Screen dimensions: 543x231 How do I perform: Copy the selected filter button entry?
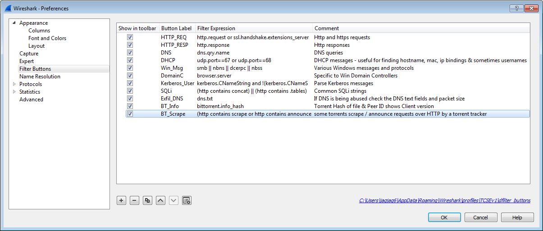(x=147, y=200)
